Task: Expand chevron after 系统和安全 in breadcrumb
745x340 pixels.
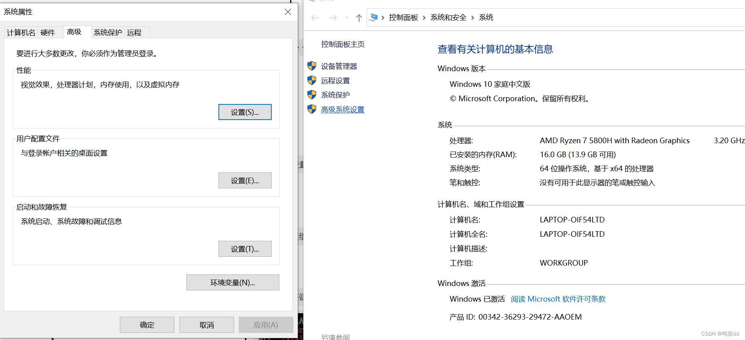Action: pos(472,18)
